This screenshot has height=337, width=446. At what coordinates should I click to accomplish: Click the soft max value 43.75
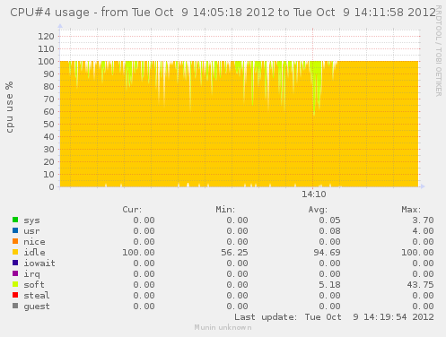tap(420, 285)
